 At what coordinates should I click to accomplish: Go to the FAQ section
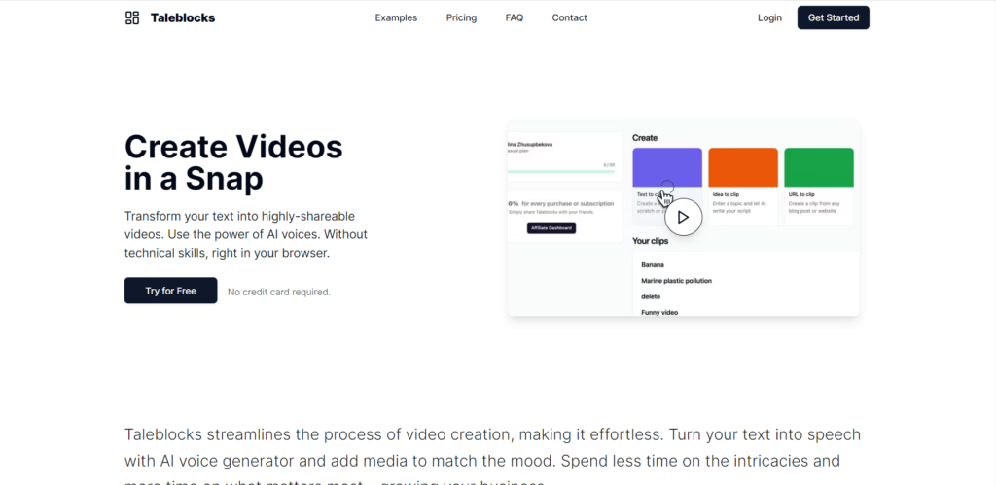click(515, 17)
